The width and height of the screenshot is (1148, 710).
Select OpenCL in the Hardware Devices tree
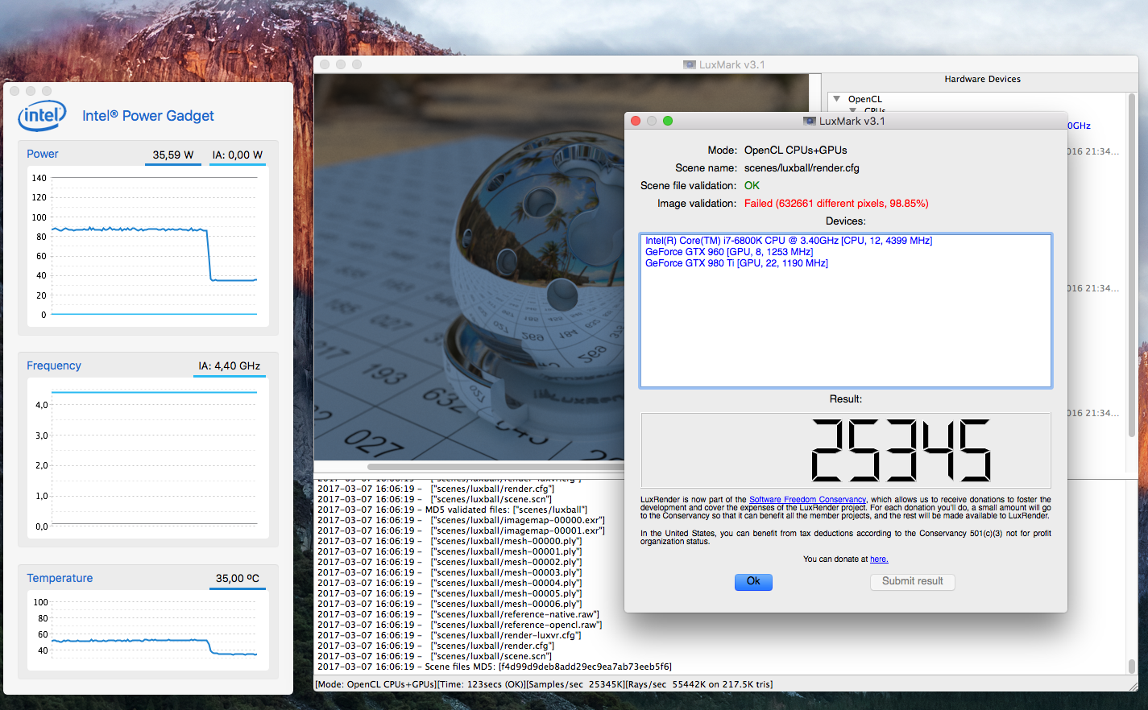point(864,99)
